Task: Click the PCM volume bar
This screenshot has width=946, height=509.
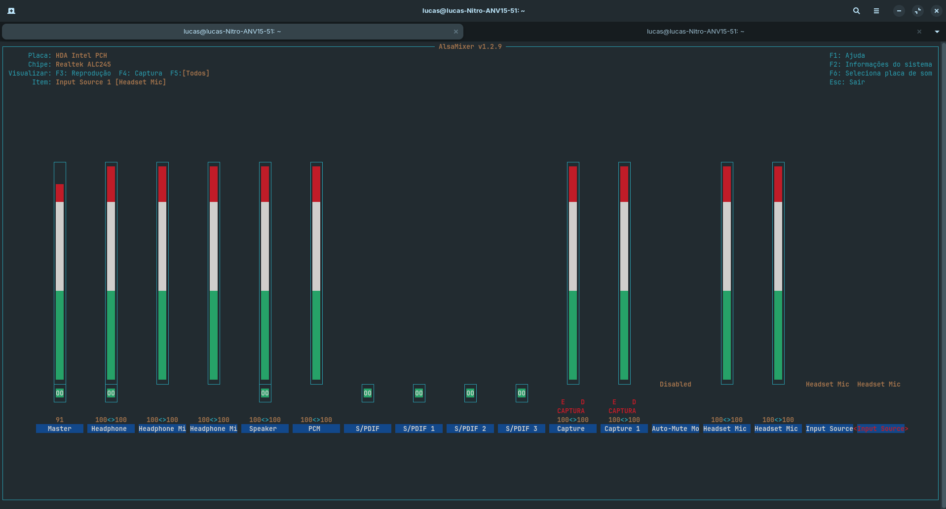Action: click(316, 273)
